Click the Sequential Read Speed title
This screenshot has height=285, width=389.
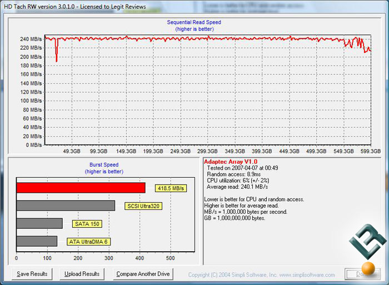click(x=194, y=22)
